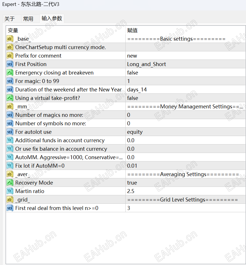Click the double icon beside Fix lot if AutoMM=0

(x=10, y=166)
